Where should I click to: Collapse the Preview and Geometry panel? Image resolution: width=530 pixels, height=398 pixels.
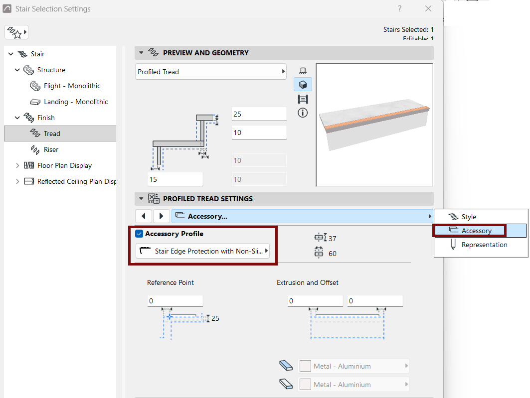pyautogui.click(x=141, y=53)
